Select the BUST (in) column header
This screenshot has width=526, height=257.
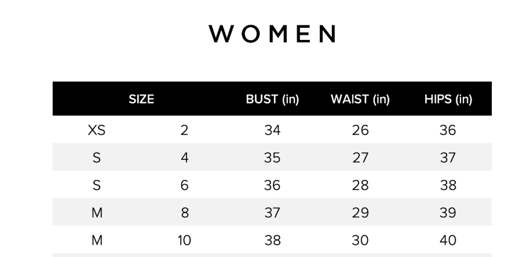coord(272,99)
